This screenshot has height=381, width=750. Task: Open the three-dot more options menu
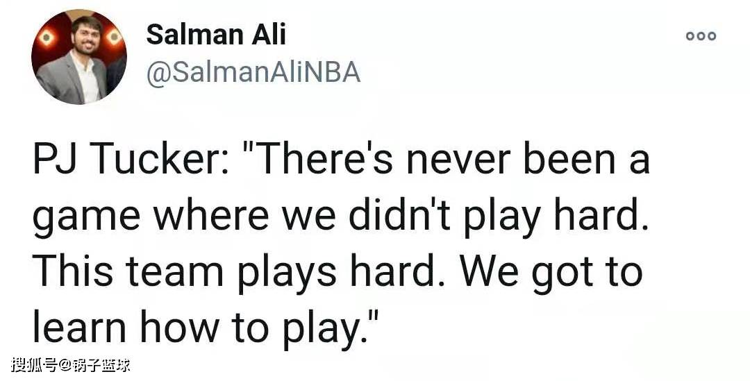point(701,36)
